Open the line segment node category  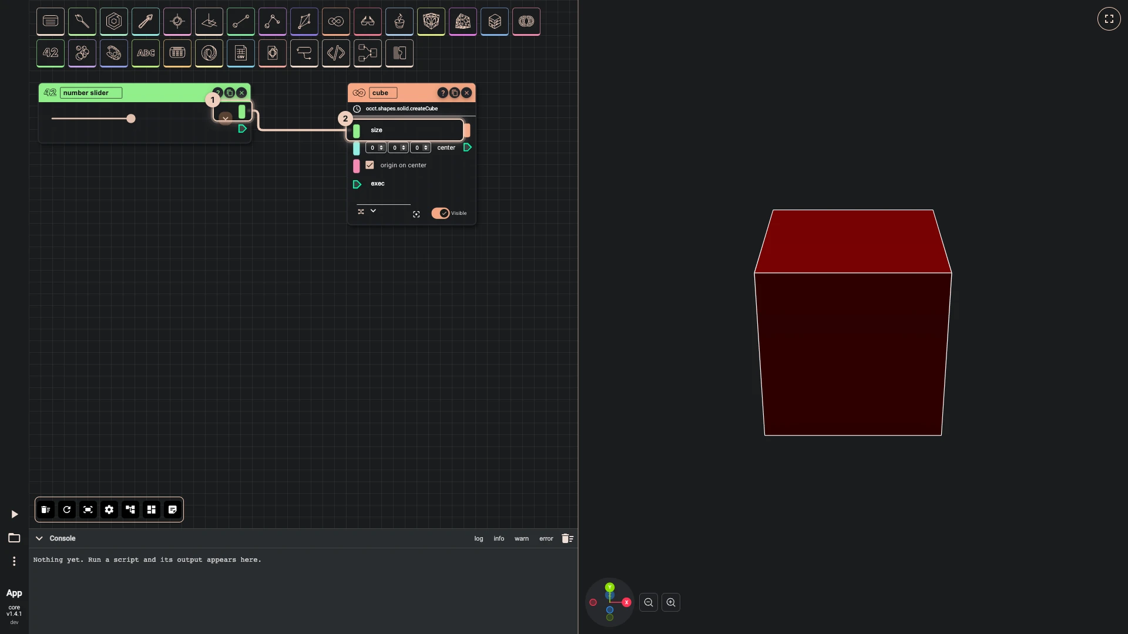tap(241, 22)
